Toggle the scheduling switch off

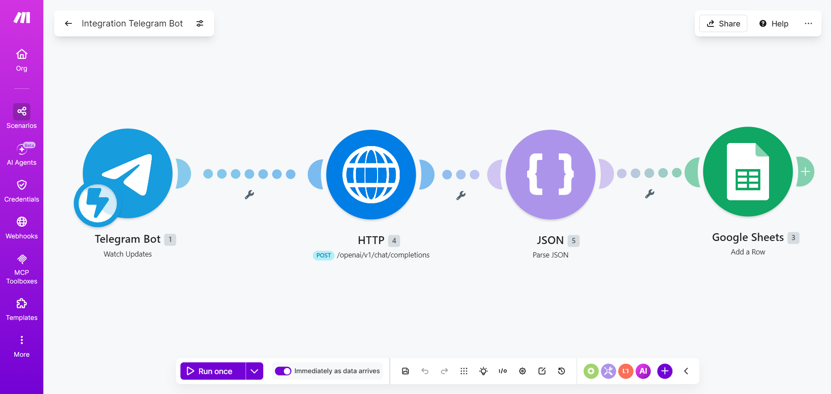283,371
